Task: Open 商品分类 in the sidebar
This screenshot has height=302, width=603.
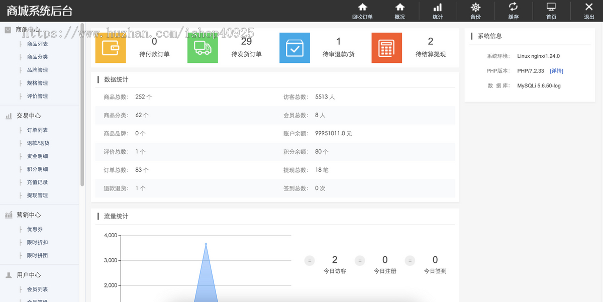Action: (x=38, y=57)
